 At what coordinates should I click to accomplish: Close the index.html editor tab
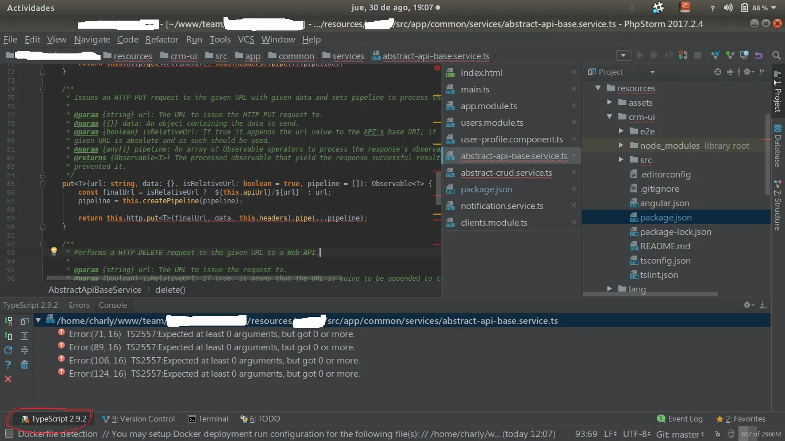(574, 72)
